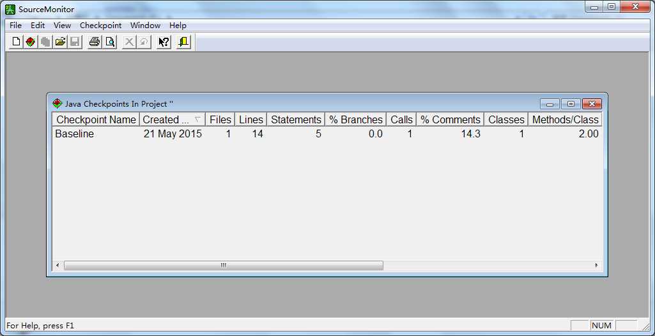The image size is (655, 336).
Task: Open the Help menu
Action: [178, 26]
